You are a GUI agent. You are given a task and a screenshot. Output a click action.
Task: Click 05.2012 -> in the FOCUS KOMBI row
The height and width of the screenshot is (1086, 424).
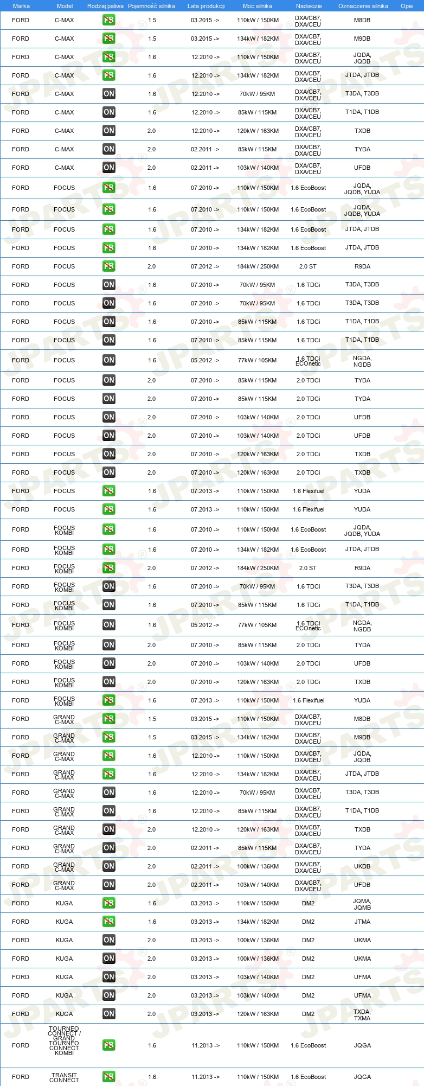click(205, 625)
